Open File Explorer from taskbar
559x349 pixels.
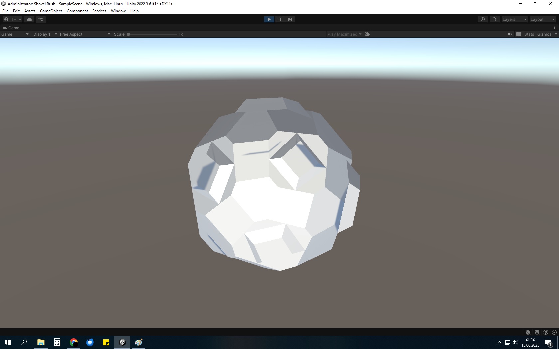(41, 342)
